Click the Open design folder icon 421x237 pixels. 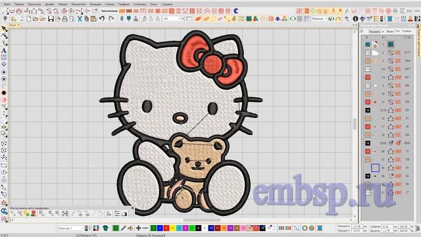tap(36, 19)
